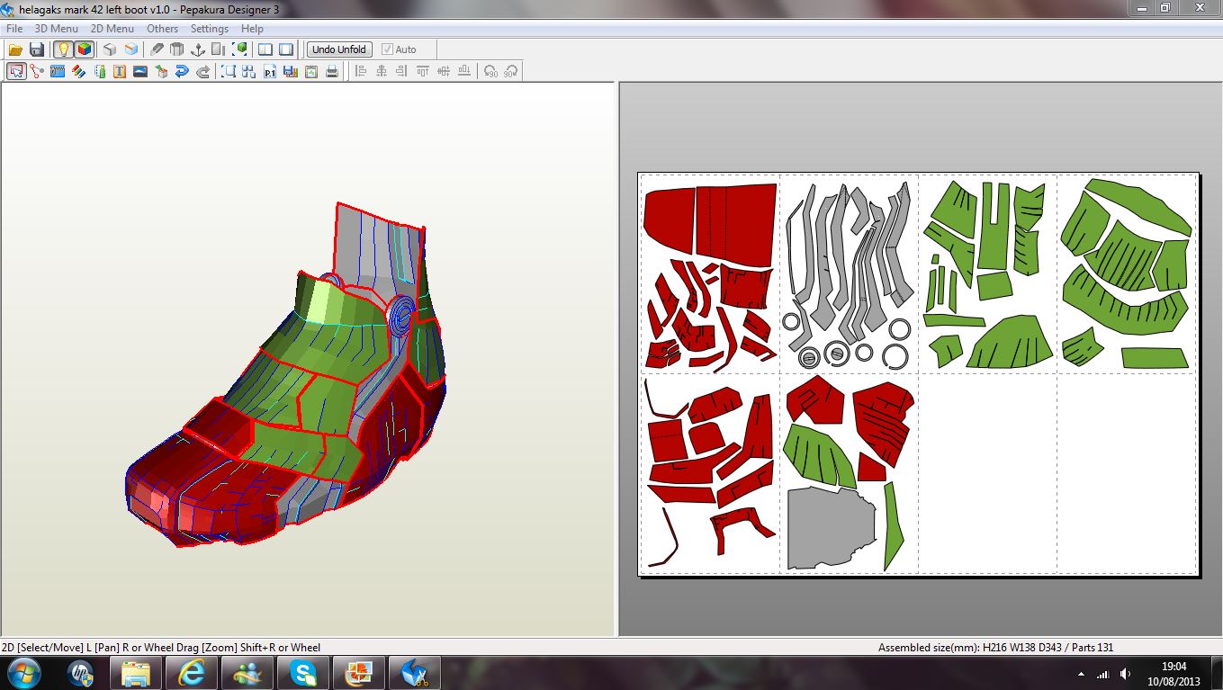
Task: Click the 3D box with arrow icon
Action: pyautogui.click(x=161, y=71)
